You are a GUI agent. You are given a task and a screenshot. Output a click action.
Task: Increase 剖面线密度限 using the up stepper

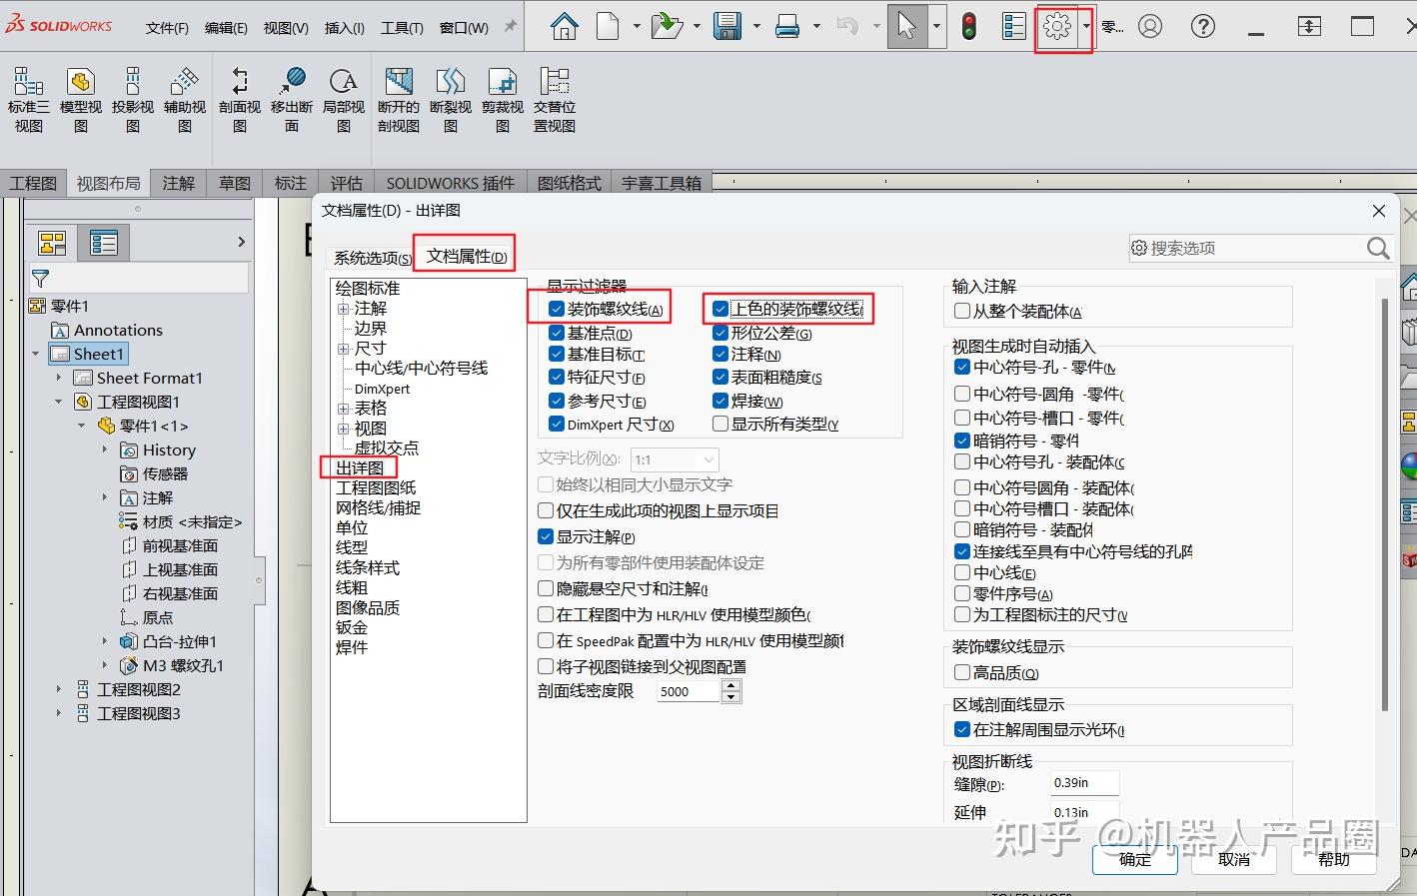(731, 684)
